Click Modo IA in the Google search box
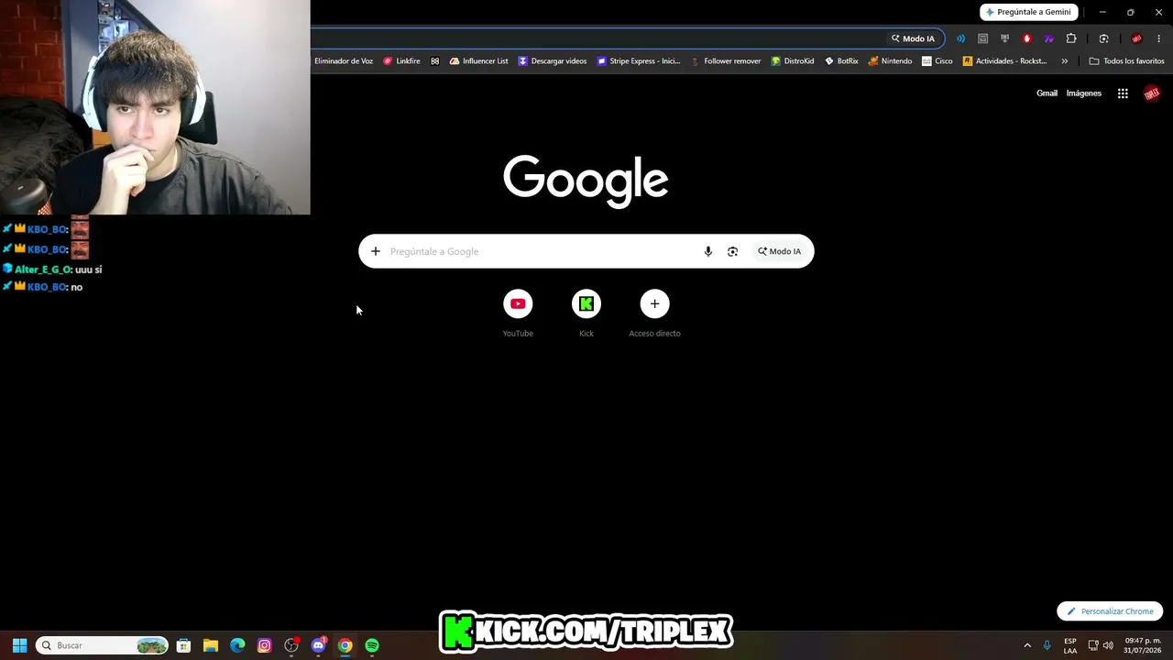The height and width of the screenshot is (660, 1173). 779,251
